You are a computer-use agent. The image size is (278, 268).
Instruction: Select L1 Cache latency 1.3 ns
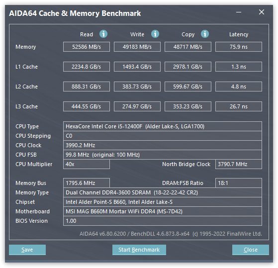coord(239,67)
